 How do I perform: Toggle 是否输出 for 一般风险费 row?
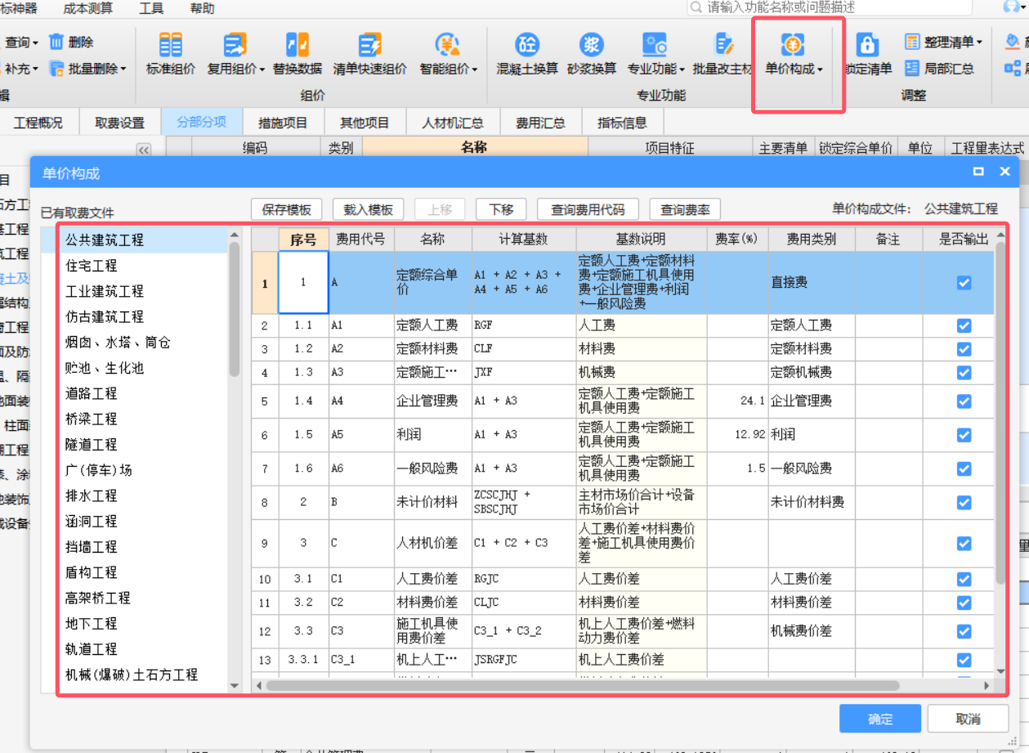tap(964, 469)
